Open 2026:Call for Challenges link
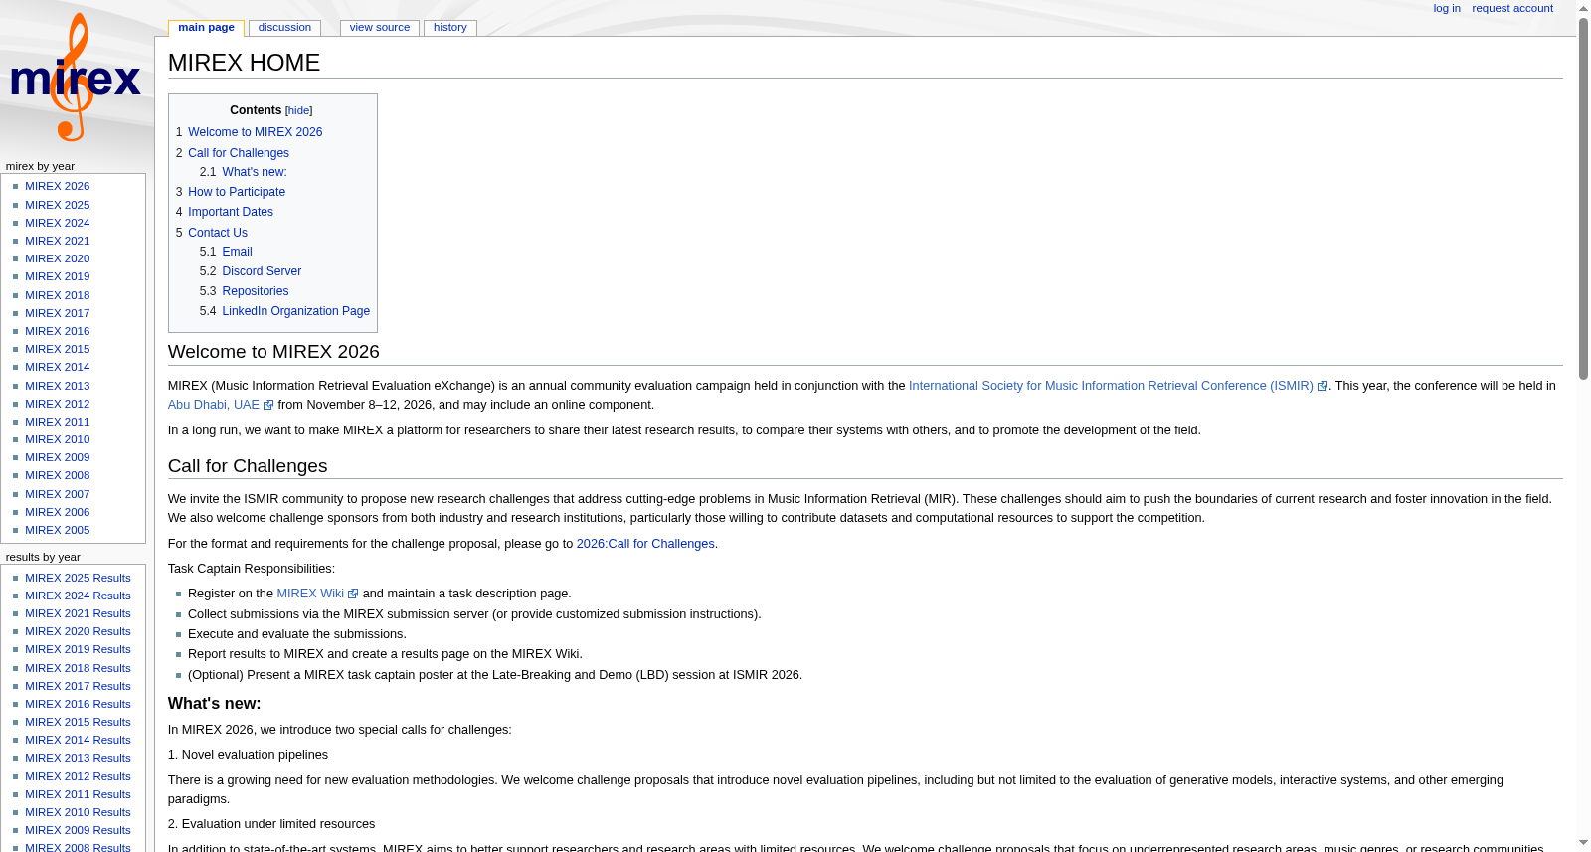The height and width of the screenshot is (852, 1591). tap(645, 544)
